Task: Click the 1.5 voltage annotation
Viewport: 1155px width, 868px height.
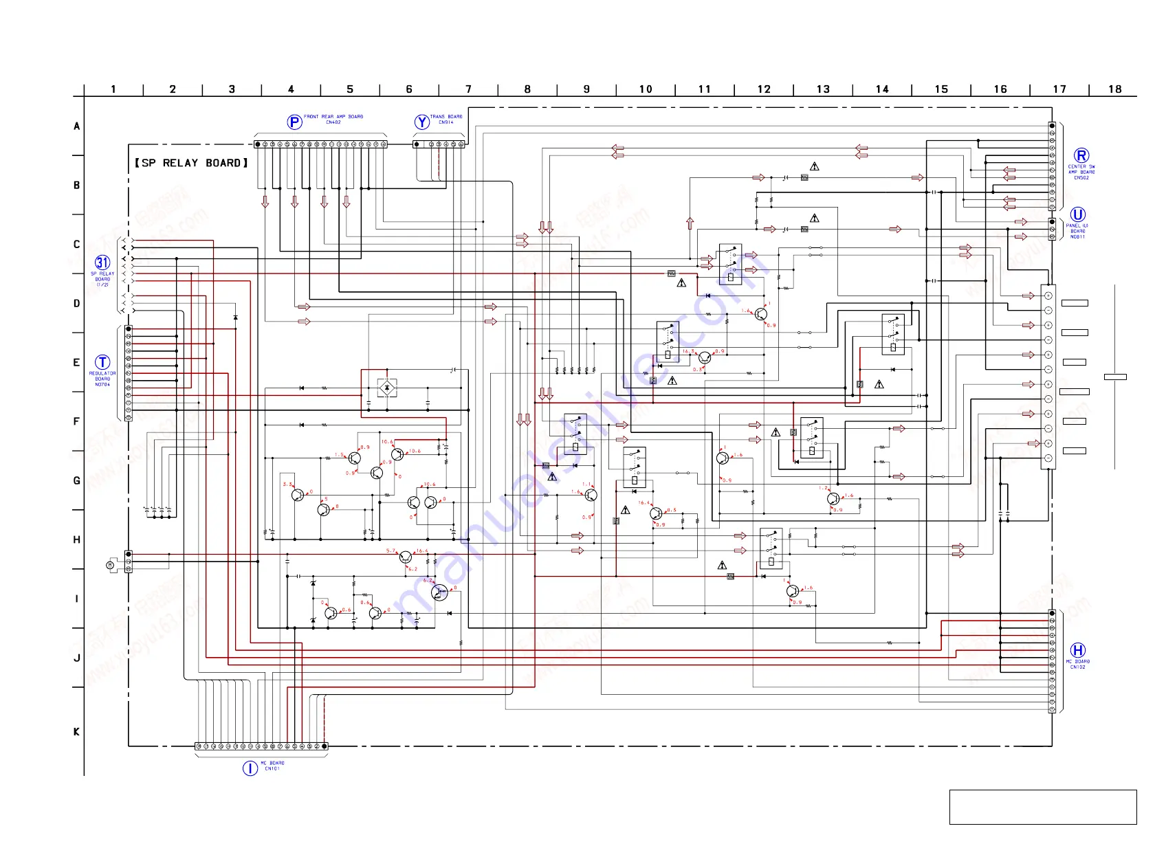Action: [339, 455]
